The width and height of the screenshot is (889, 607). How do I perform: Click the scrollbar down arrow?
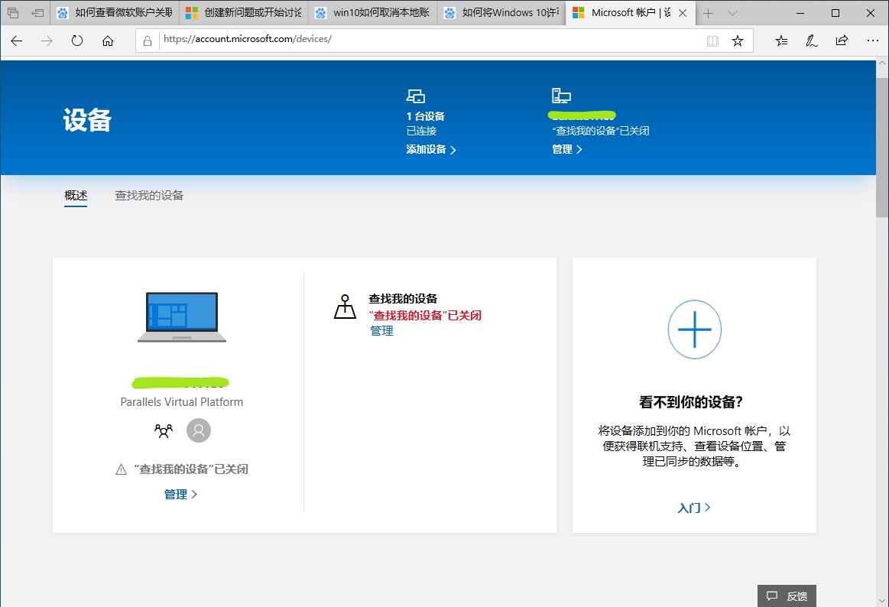click(x=882, y=600)
